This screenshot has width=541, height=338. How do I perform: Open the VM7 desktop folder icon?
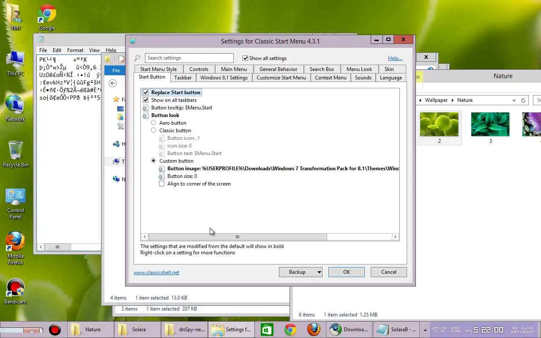pos(16,17)
